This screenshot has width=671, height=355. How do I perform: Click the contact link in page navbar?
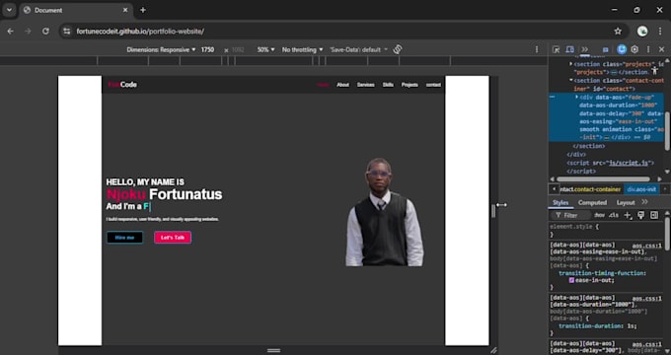pyautogui.click(x=433, y=85)
